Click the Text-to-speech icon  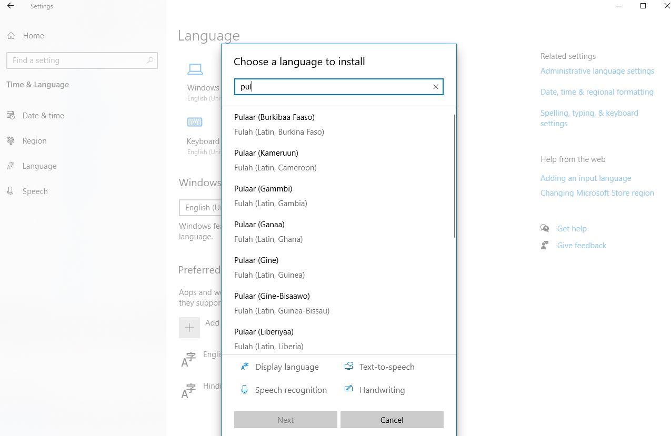[348, 367]
